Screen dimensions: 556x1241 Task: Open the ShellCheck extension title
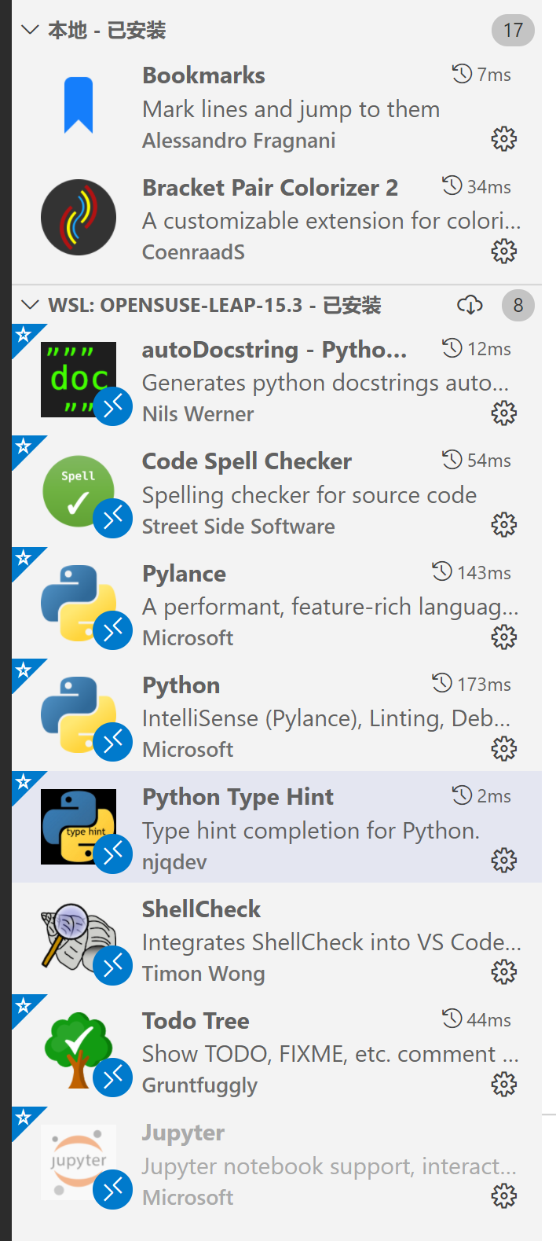click(201, 909)
